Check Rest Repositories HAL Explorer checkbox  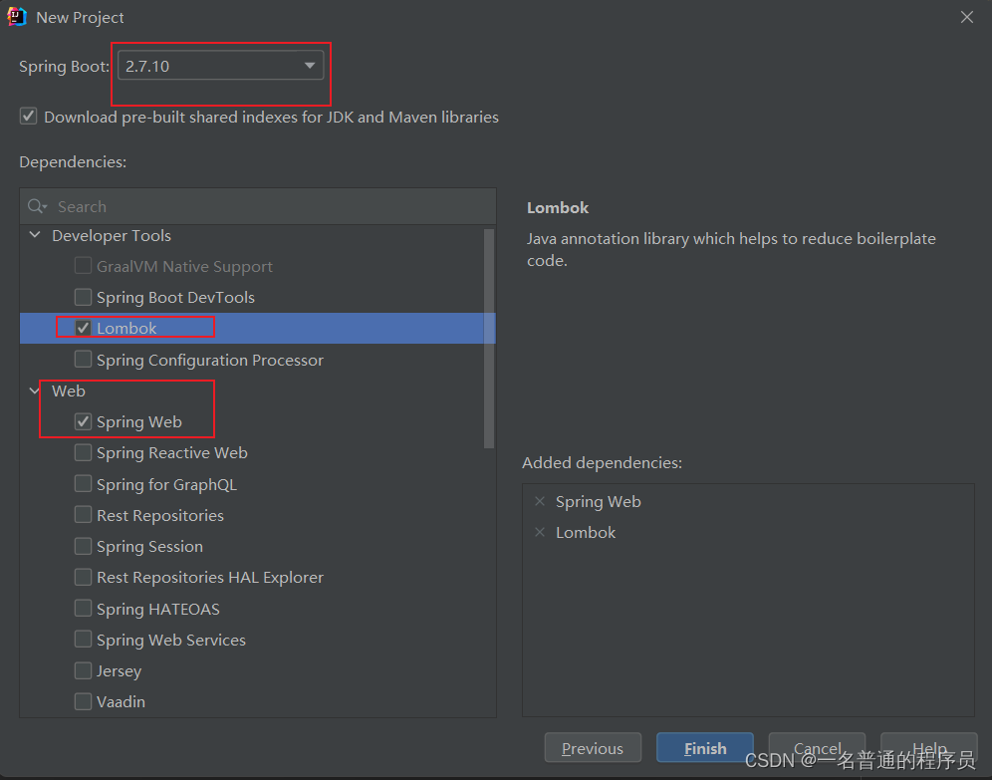83,577
